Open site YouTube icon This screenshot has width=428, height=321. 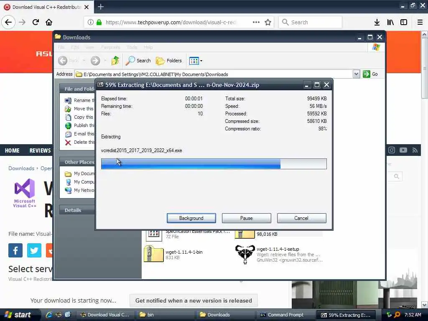click(x=403, y=150)
